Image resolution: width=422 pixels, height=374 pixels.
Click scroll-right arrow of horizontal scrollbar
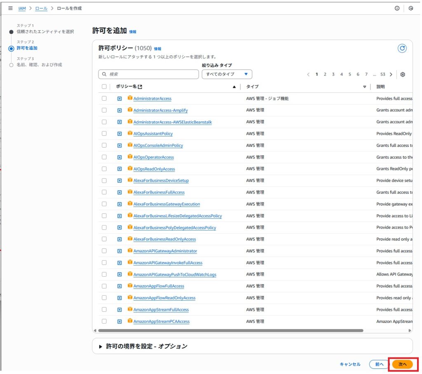click(410, 330)
